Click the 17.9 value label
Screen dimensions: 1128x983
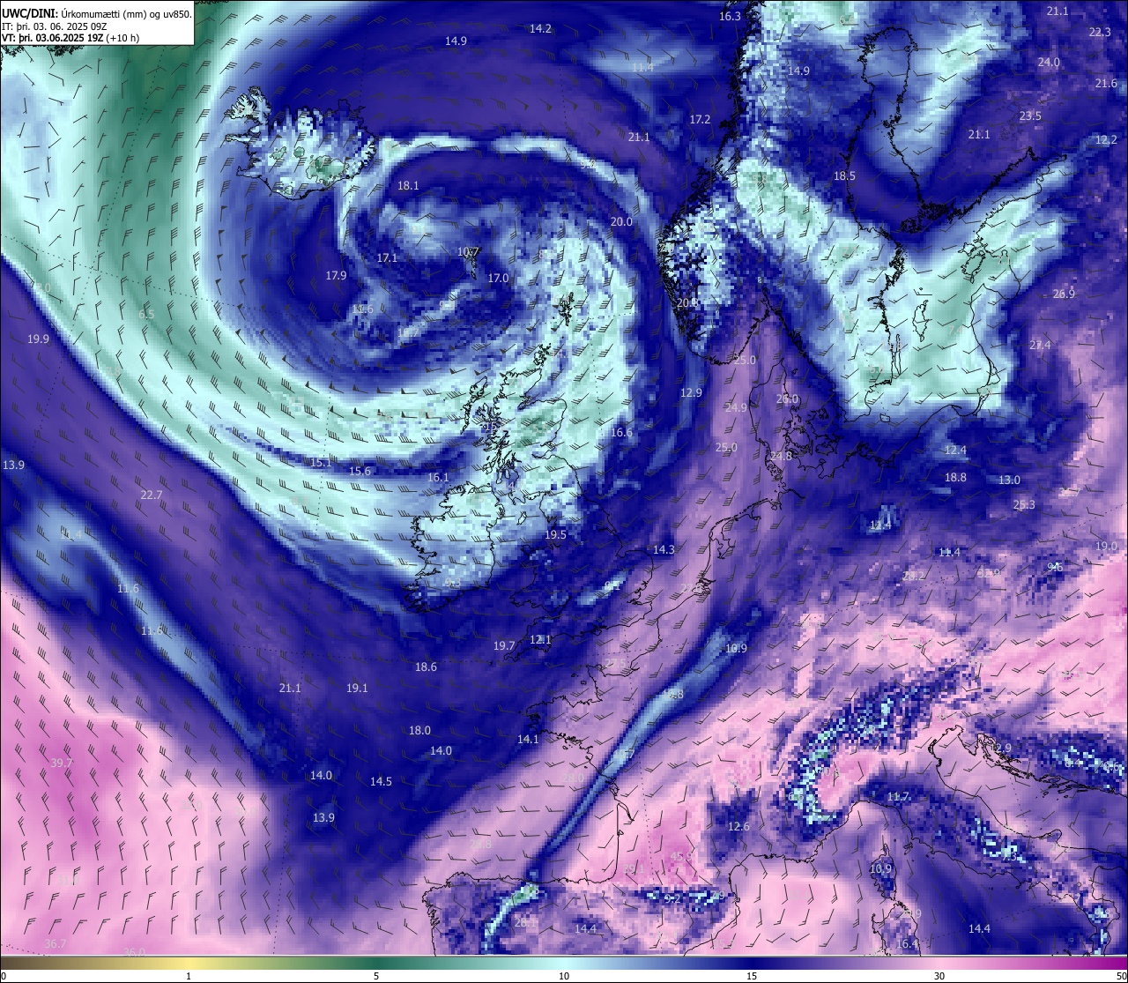336,275
